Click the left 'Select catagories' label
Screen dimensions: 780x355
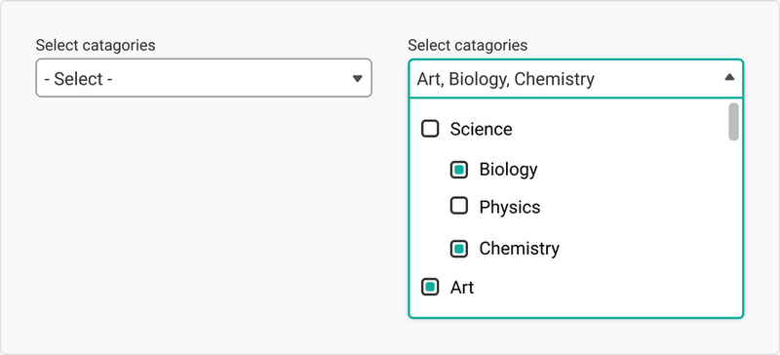96,45
